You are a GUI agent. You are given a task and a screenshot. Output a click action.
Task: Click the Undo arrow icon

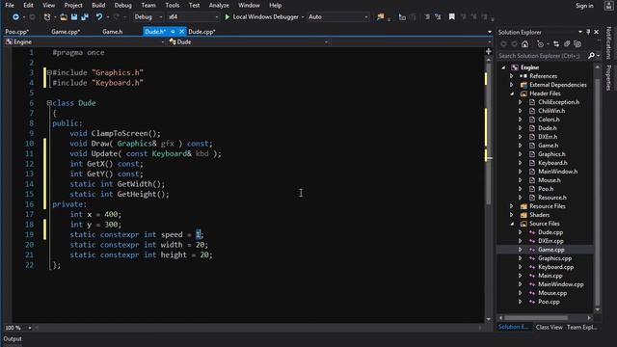(x=99, y=17)
